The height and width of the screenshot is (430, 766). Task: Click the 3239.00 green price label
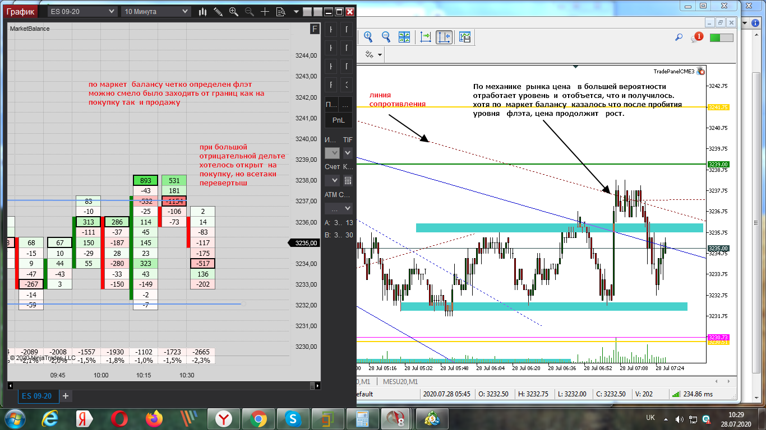tap(718, 164)
